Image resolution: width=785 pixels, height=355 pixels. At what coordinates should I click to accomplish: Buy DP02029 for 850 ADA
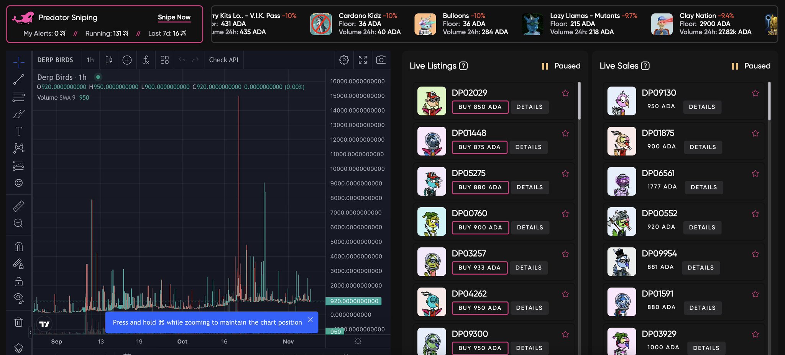click(x=480, y=107)
